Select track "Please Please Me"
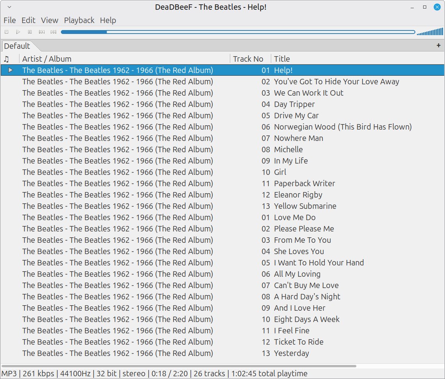This screenshot has height=379, width=445. pyautogui.click(x=222, y=229)
